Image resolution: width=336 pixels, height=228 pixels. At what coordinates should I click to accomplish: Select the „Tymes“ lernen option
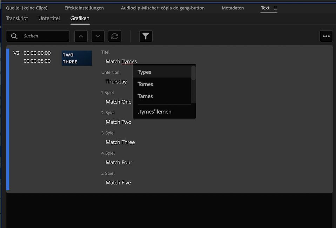[x=164, y=112]
